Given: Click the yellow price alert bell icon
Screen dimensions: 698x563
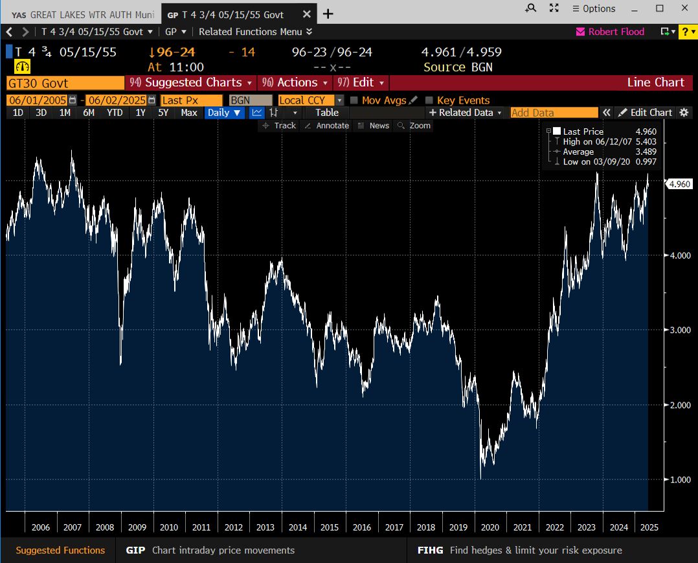Looking at the screenshot, I should coord(23,67).
